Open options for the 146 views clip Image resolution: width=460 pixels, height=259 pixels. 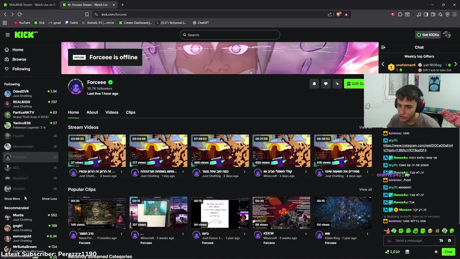click(x=121, y=234)
